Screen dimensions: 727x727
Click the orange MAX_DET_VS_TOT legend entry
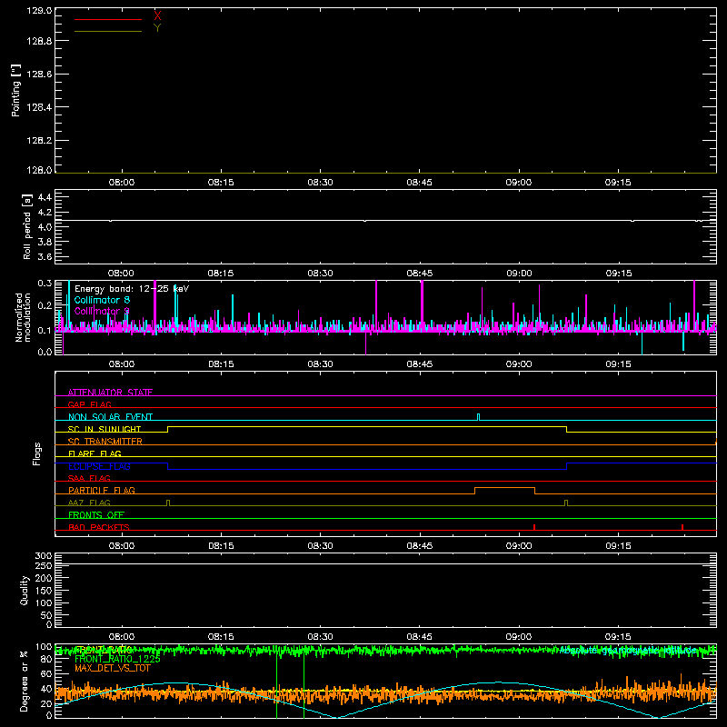[x=113, y=668]
